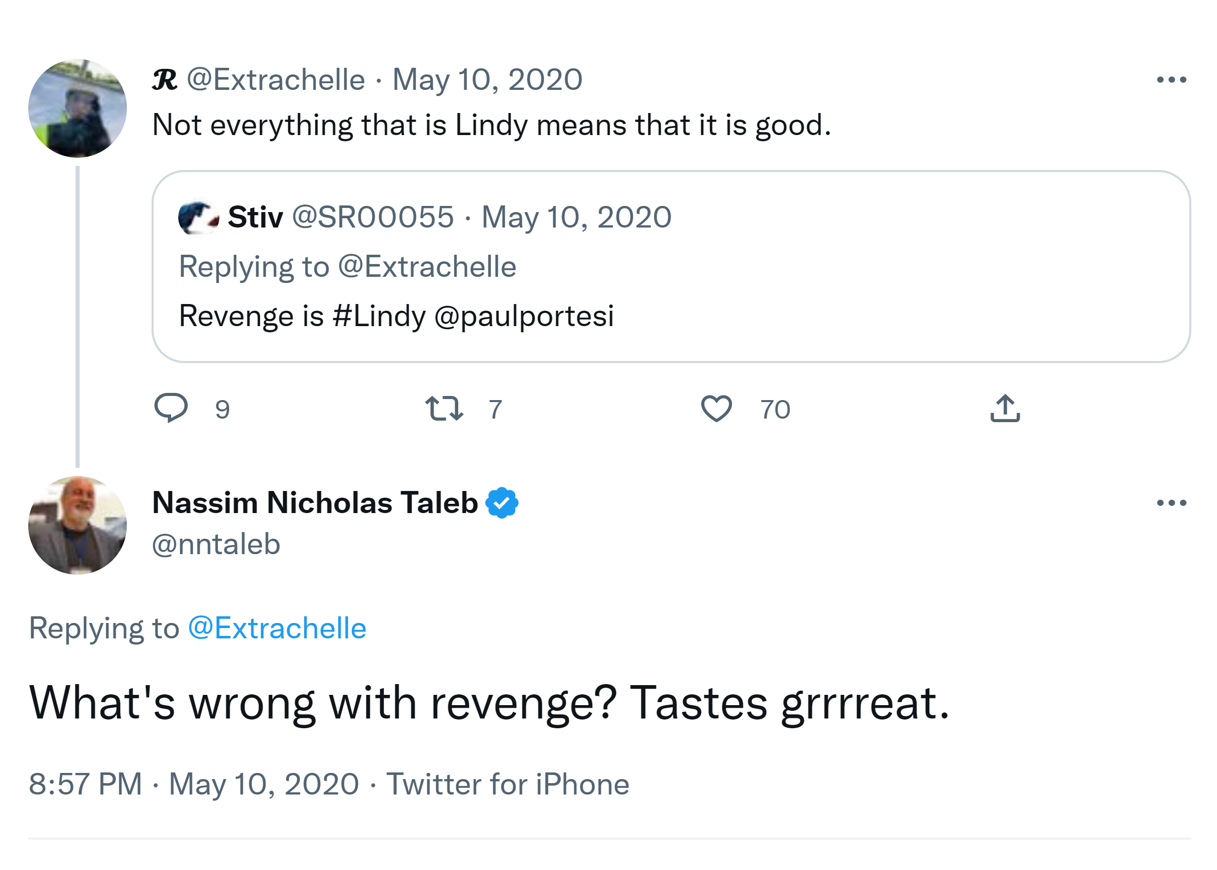Like the tweet with heart icon
The image size is (1217, 870).
tap(716, 408)
